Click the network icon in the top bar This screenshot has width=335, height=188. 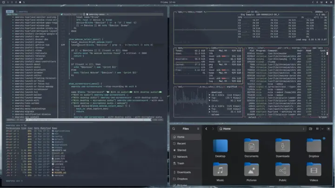pyautogui.click(x=322, y=2)
